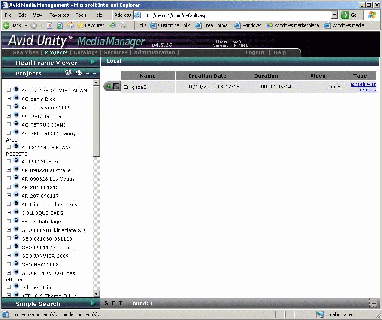
Task: Click the F button in bottom bar
Action: point(113,303)
